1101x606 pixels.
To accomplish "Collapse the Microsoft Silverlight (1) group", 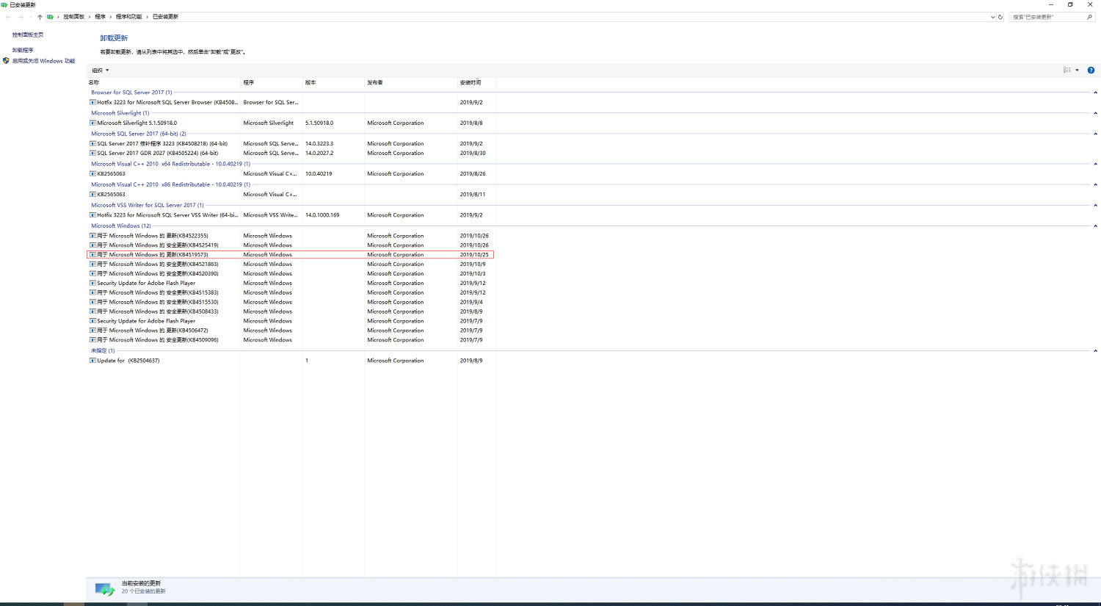I will 1095,113.
